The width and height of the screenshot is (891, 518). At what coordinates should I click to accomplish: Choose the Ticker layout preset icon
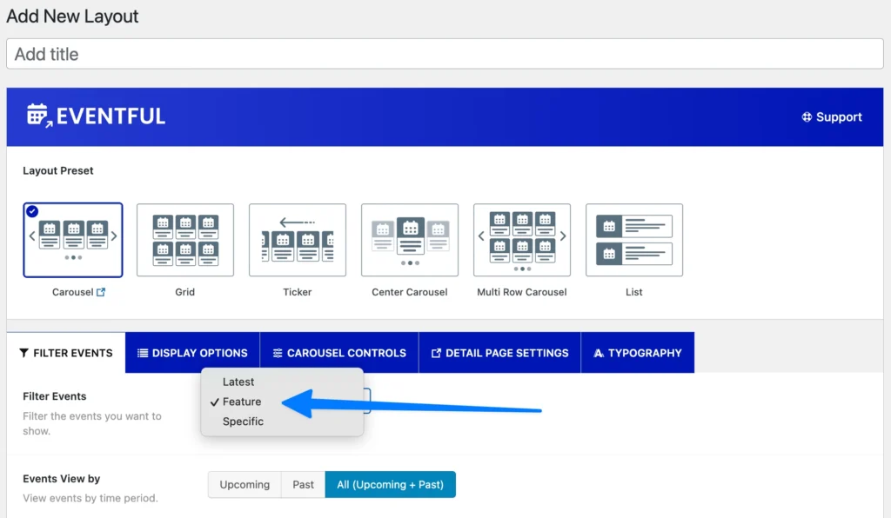pos(298,240)
